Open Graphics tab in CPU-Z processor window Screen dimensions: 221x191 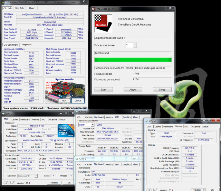(53, 119)
